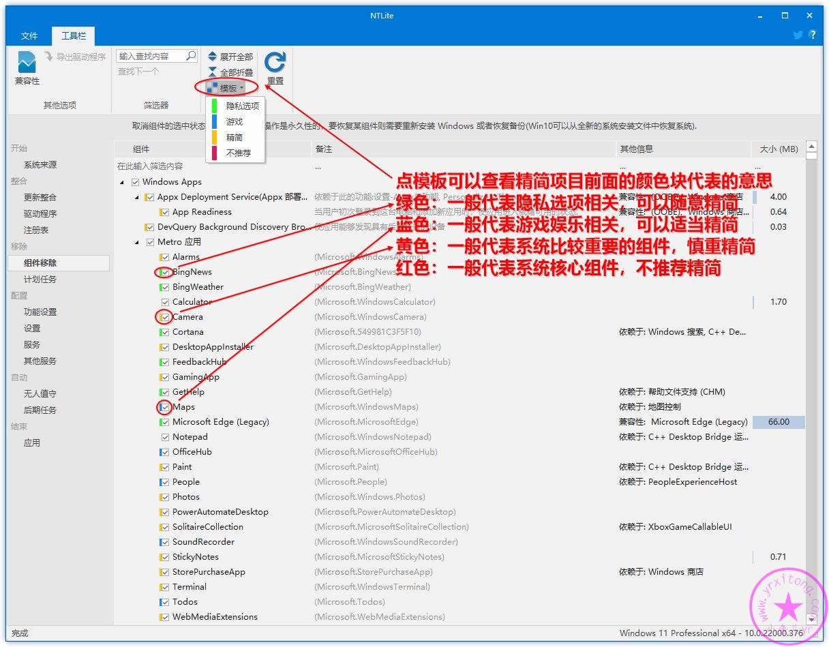This screenshot has width=829, height=647.
Task: Open 更新整合 in the sidebar
Action: pyautogui.click(x=40, y=197)
